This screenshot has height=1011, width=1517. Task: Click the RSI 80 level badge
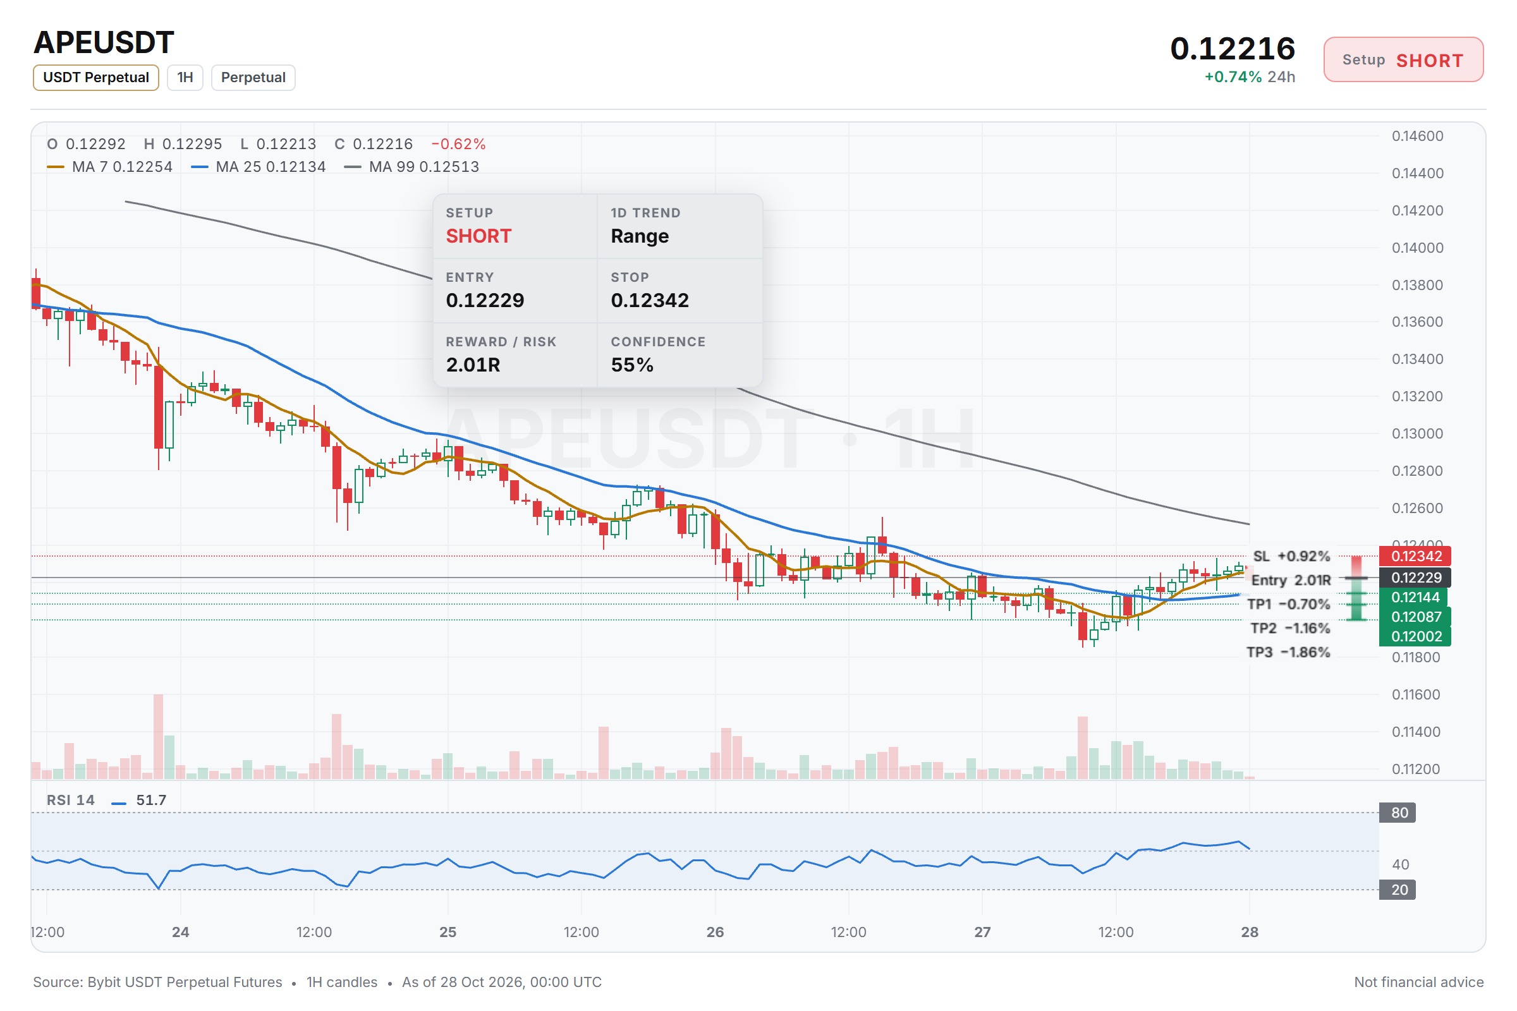(1397, 813)
